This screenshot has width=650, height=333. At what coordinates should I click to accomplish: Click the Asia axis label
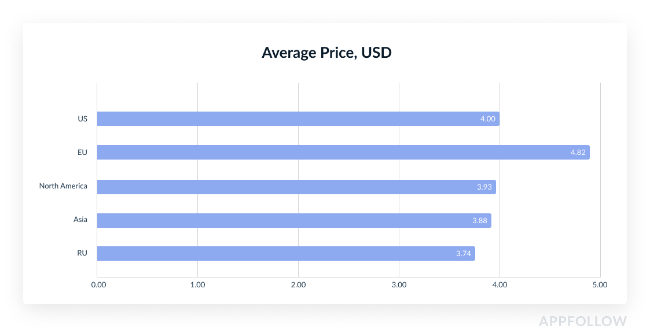click(80, 220)
